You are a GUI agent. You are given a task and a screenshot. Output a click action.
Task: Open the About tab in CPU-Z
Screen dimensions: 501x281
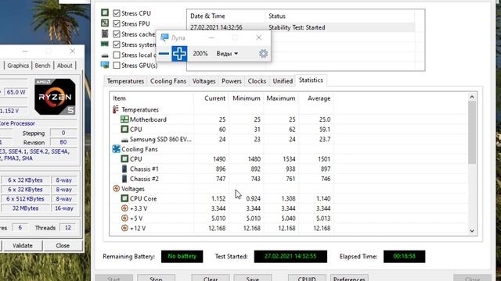[64, 66]
